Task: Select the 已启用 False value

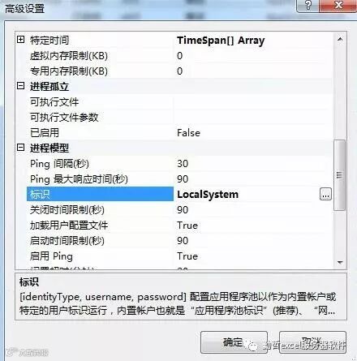Action: coord(188,133)
